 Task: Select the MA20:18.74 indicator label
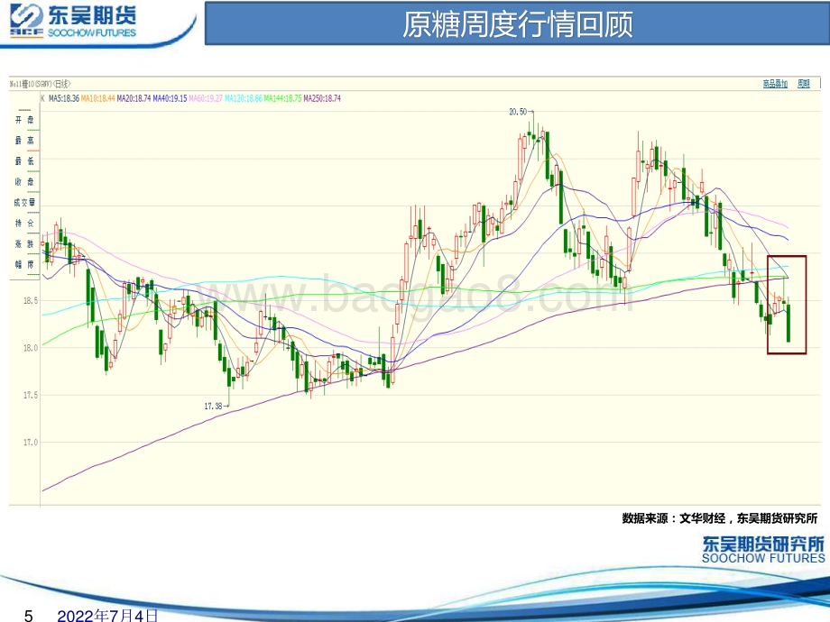coord(134,98)
